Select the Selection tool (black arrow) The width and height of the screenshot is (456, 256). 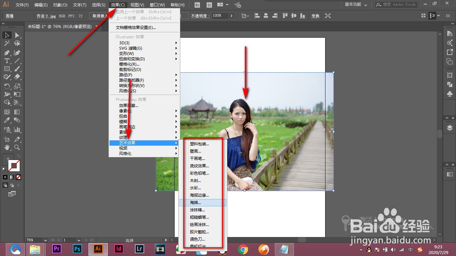pyautogui.click(x=7, y=35)
